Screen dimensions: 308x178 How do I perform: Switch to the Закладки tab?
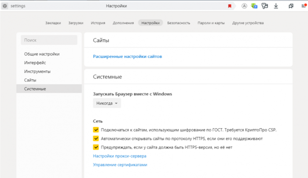[53, 22]
